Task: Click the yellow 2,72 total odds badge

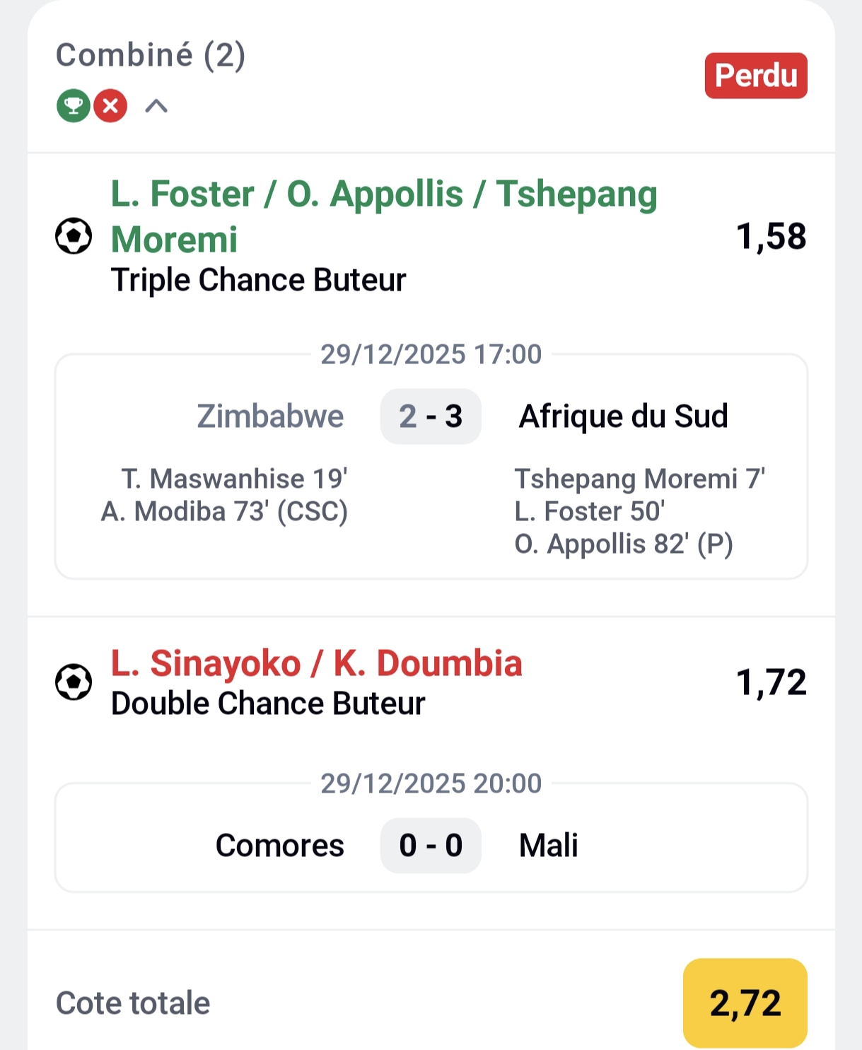Action: [x=745, y=1003]
